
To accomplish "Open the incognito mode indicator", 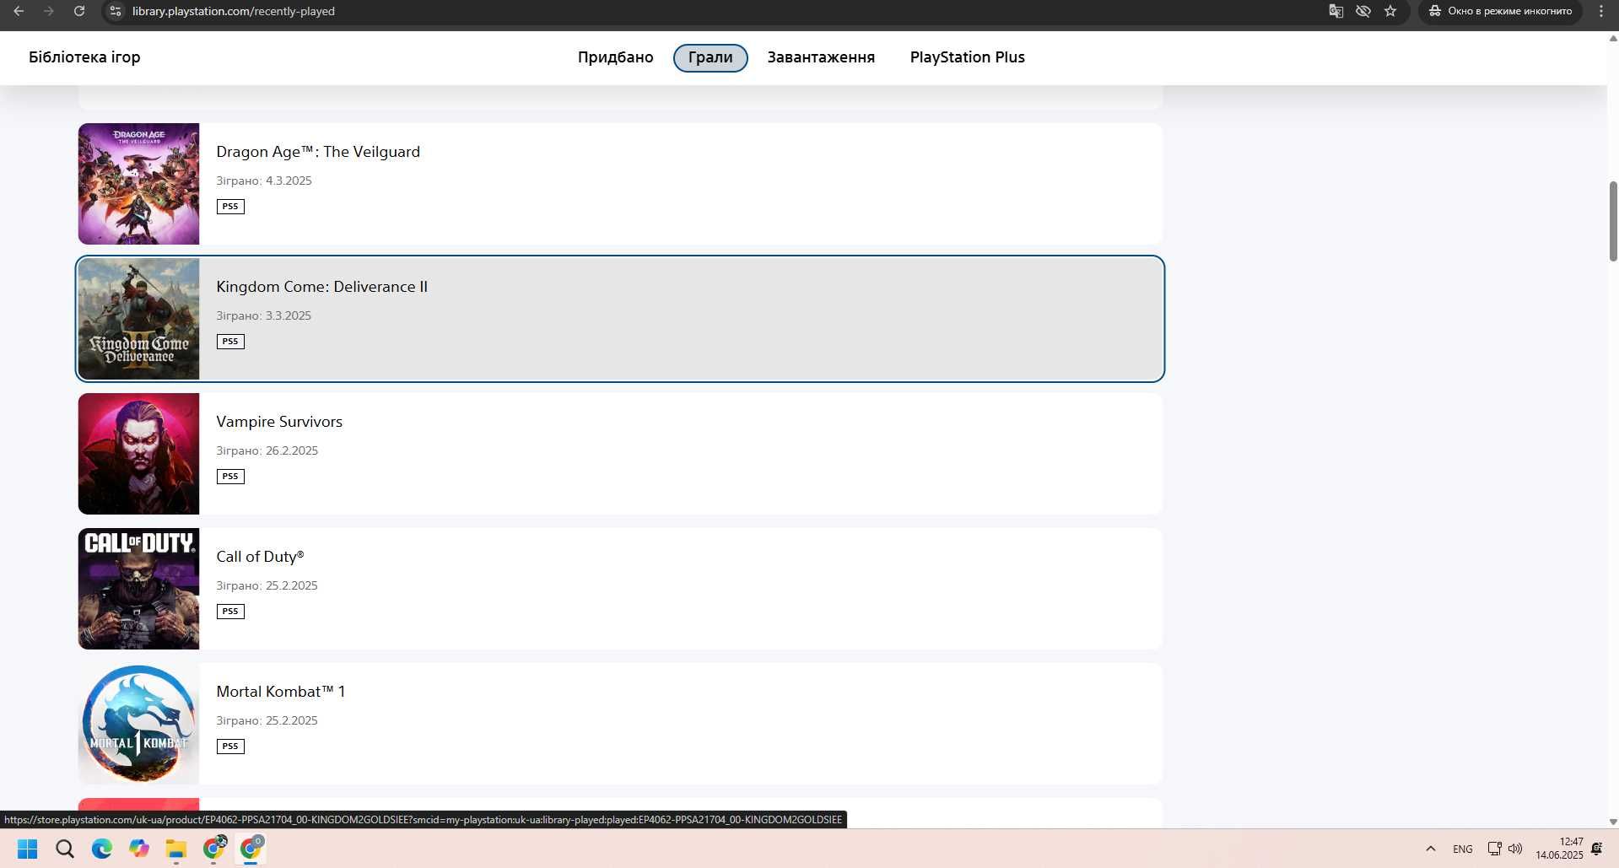I will tap(1500, 11).
